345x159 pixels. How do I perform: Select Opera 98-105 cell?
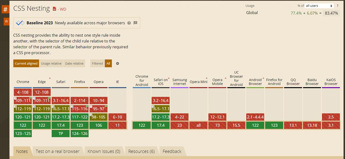[99, 117]
